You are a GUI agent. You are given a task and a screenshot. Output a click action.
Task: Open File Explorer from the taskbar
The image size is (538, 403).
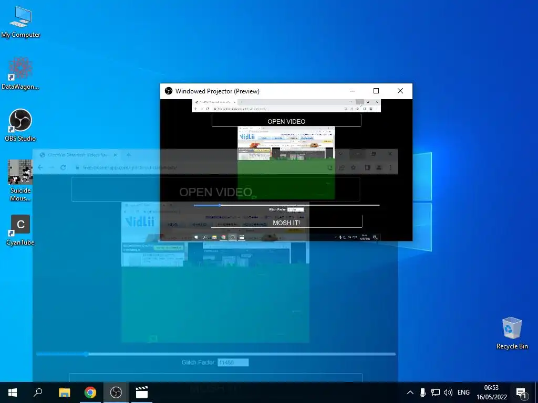[x=64, y=393]
